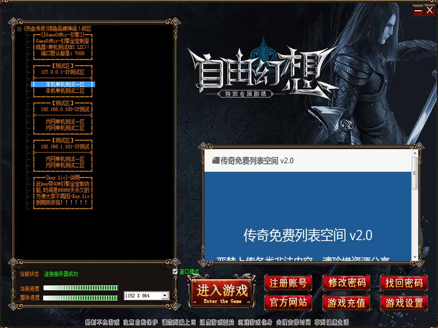
Task: Minimize the game launcher window
Action: [418, 11]
